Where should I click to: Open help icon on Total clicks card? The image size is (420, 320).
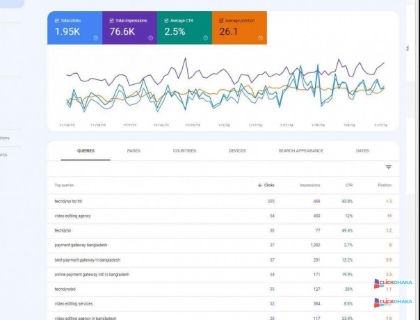coord(96,38)
